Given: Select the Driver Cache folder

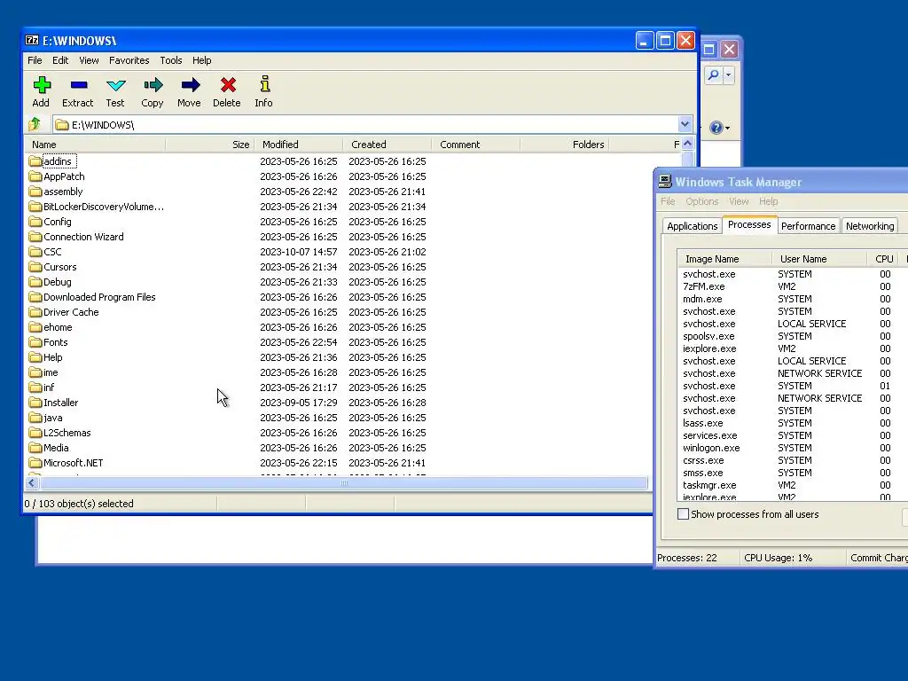Looking at the screenshot, I should point(71,311).
